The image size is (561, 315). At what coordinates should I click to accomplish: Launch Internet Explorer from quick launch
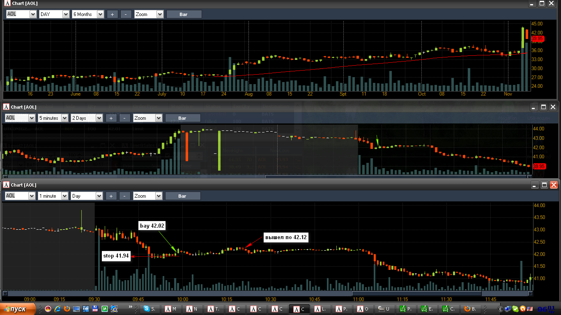(x=57, y=309)
